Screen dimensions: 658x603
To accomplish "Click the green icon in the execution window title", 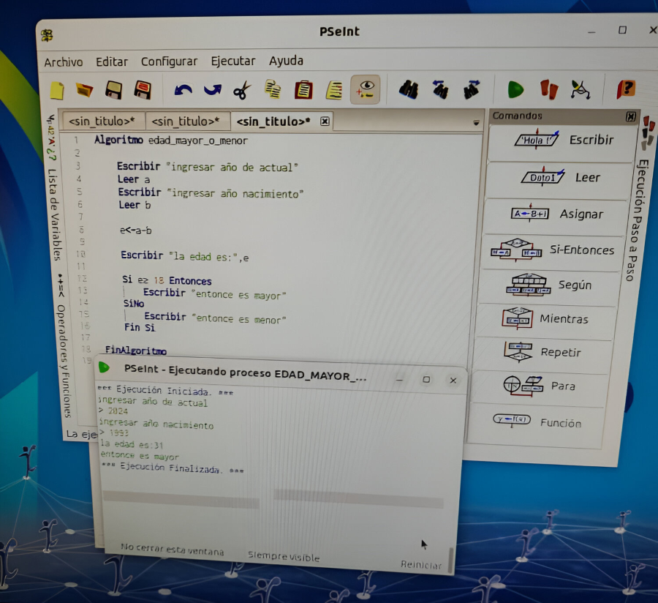I will pos(104,368).
